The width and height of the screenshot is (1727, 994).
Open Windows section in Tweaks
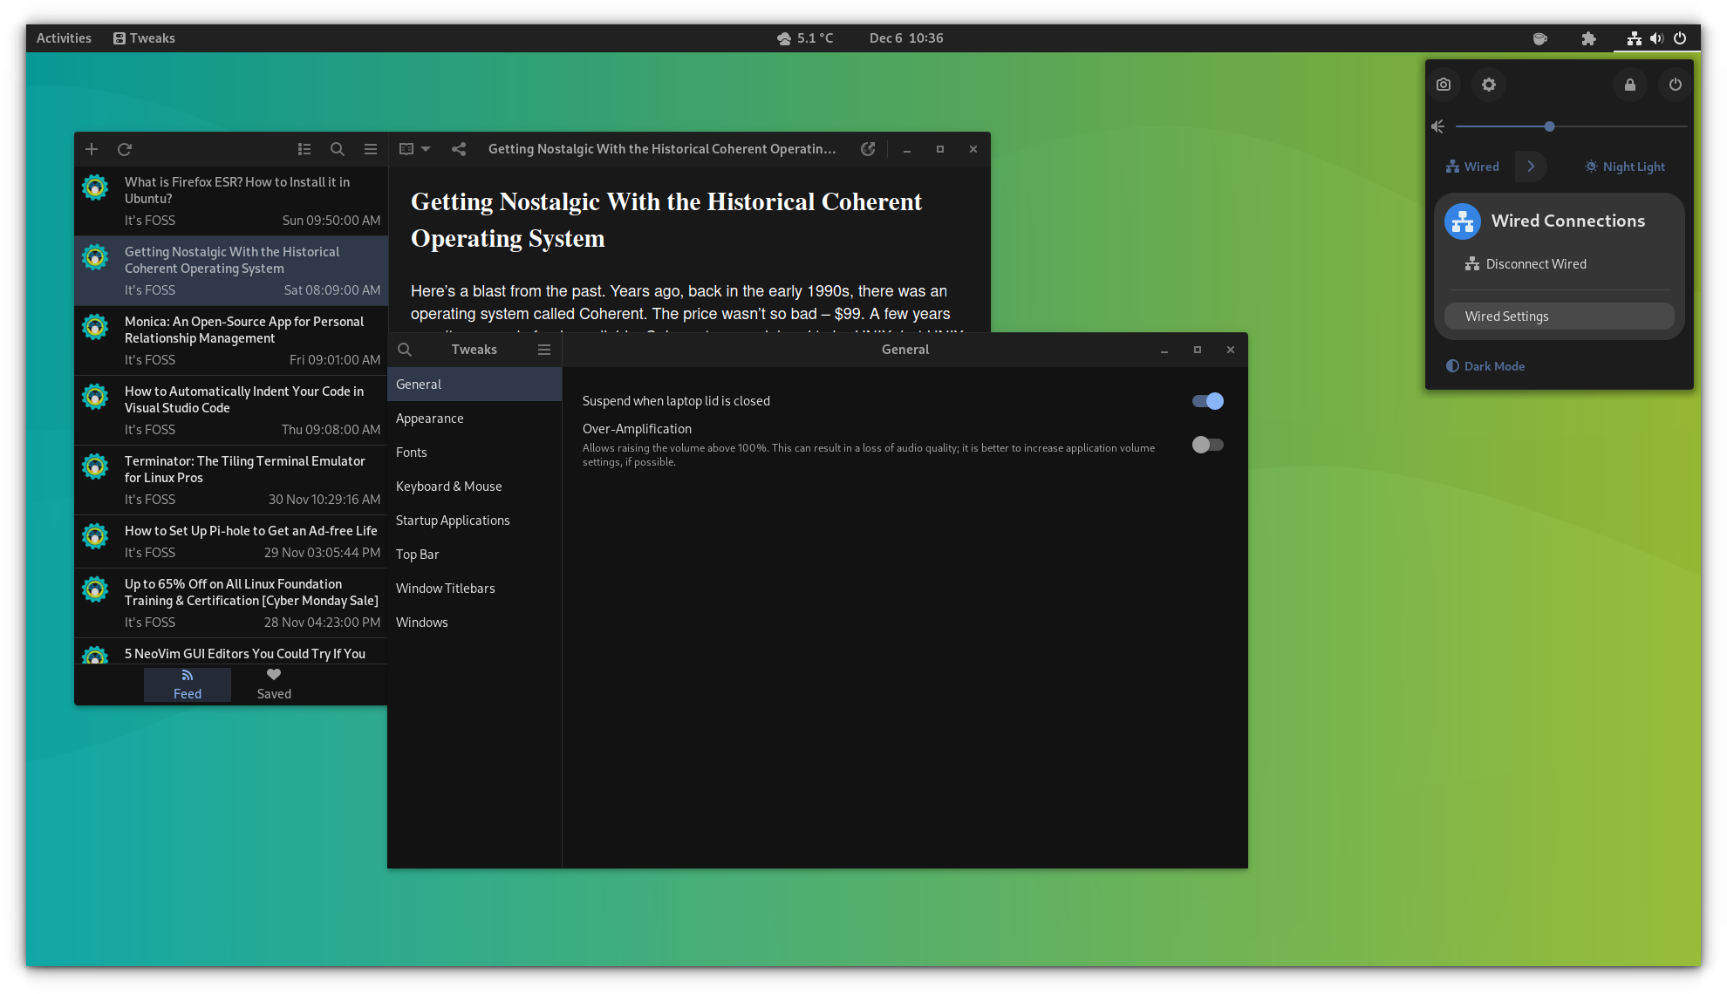[474, 623]
